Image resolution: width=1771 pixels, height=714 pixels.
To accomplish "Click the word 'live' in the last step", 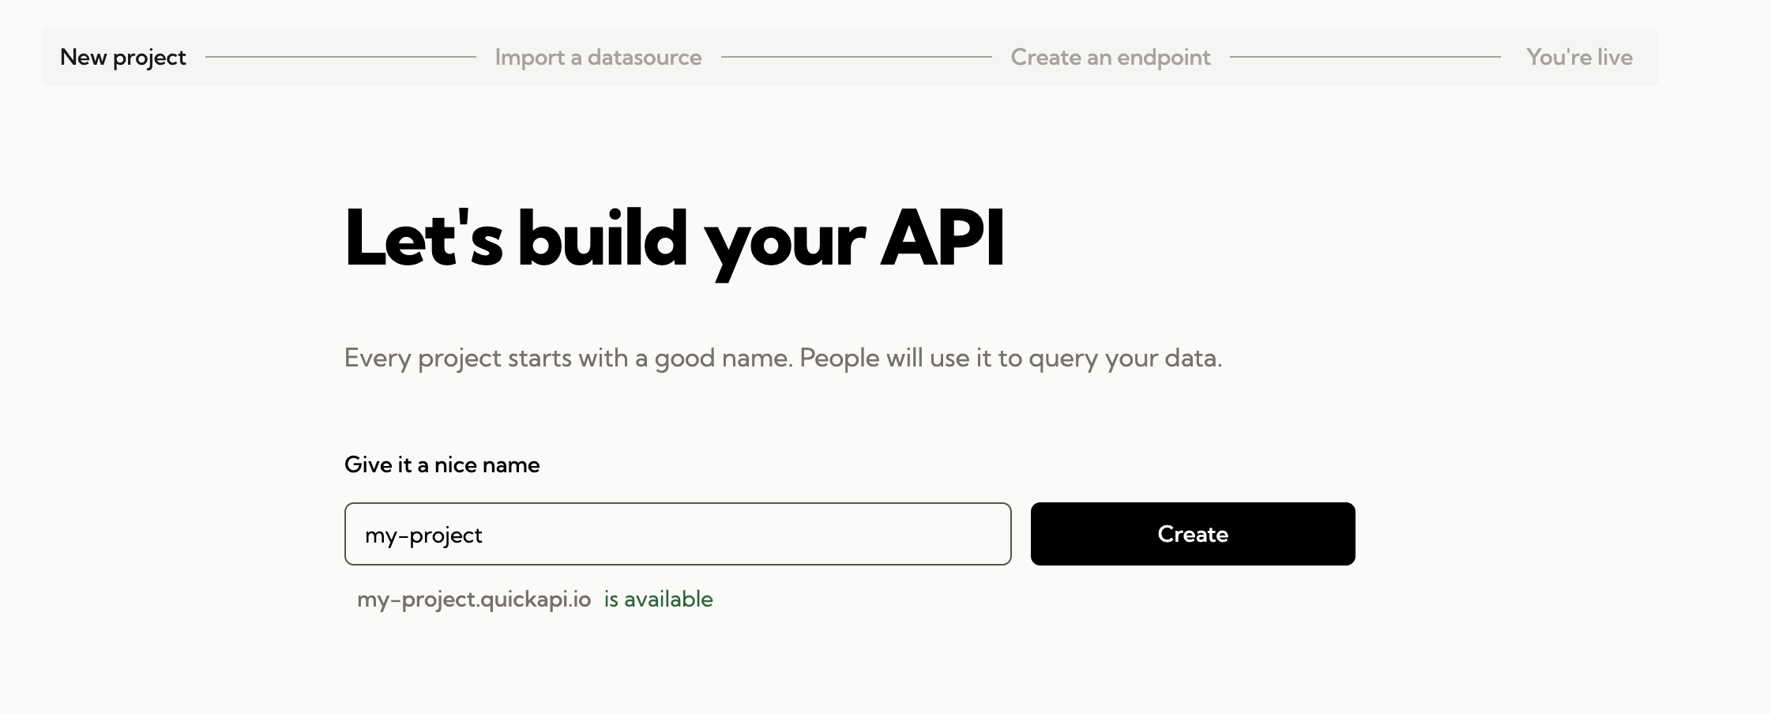I will pyautogui.click(x=1615, y=57).
